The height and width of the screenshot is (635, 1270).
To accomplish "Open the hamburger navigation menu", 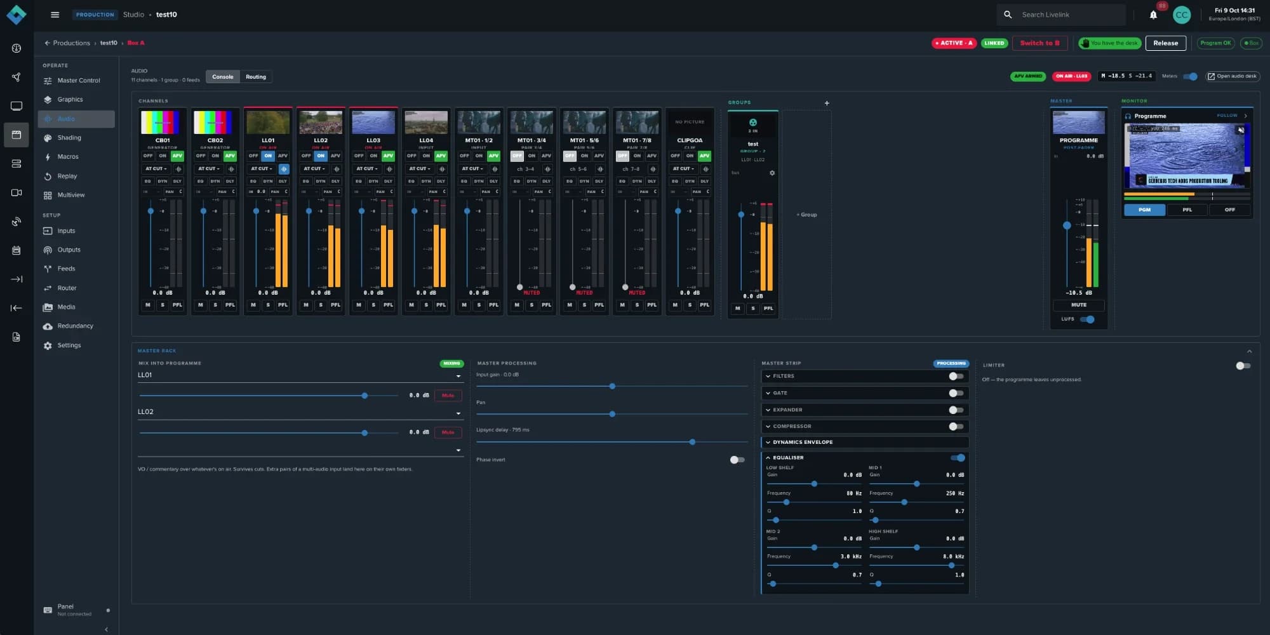I will tap(55, 15).
